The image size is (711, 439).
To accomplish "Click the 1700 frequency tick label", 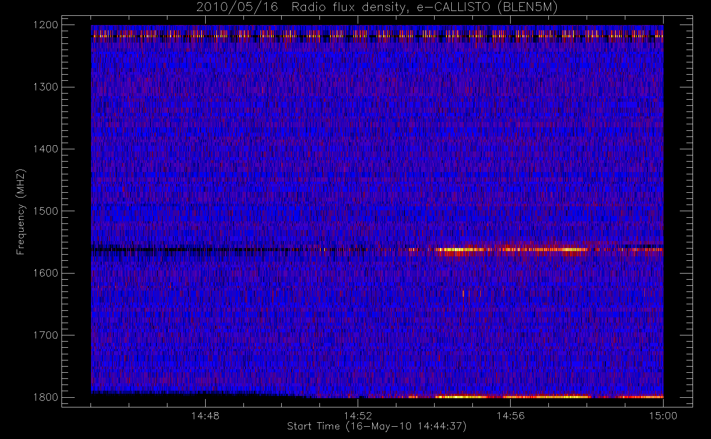I will (x=46, y=335).
